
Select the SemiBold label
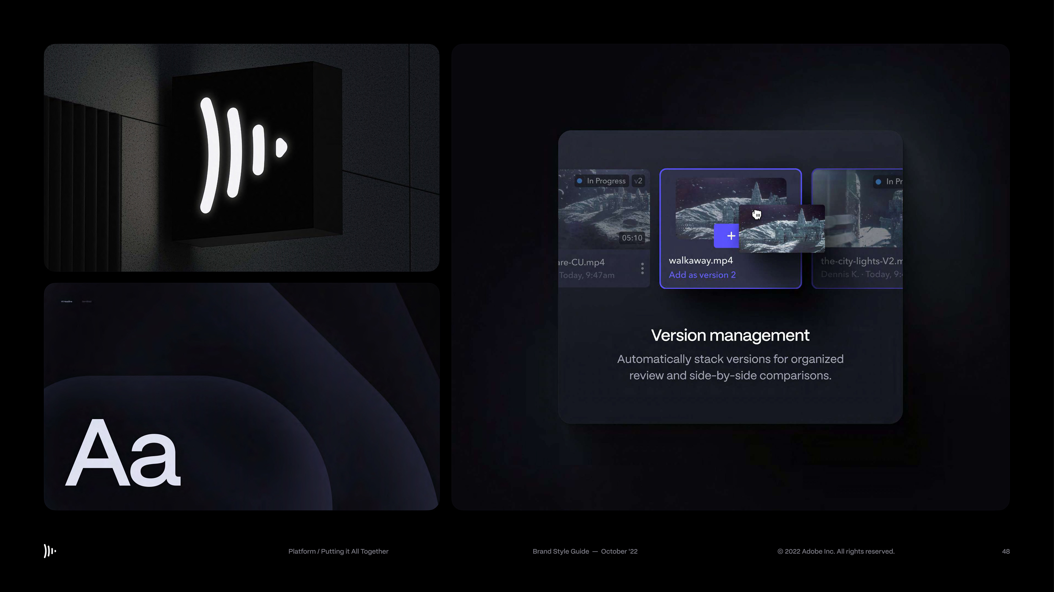point(87,301)
